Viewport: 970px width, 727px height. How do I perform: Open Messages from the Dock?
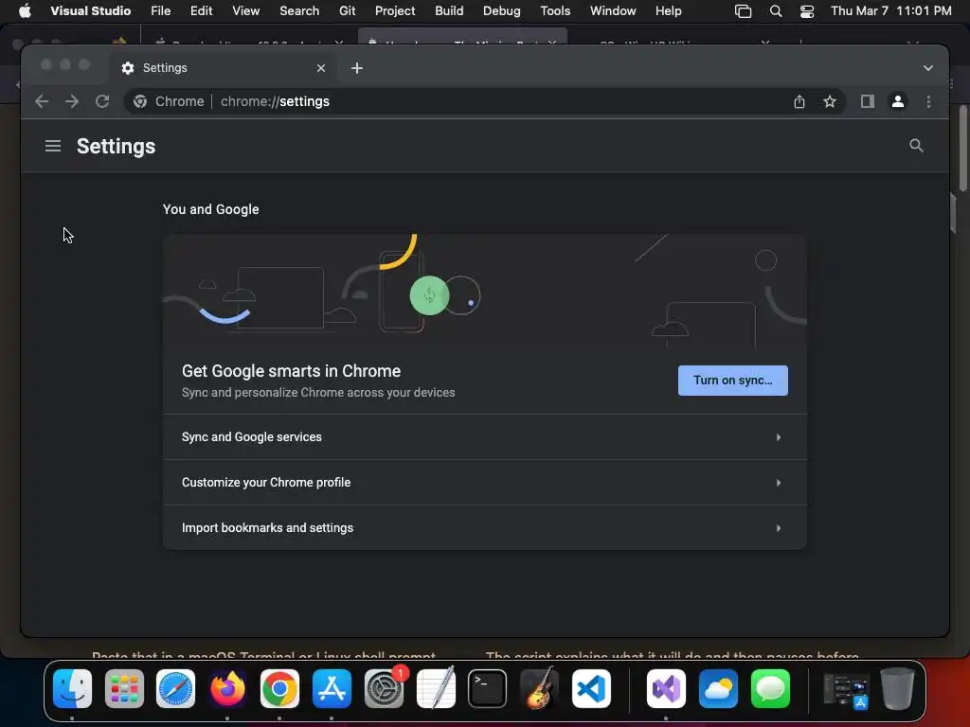(770, 688)
